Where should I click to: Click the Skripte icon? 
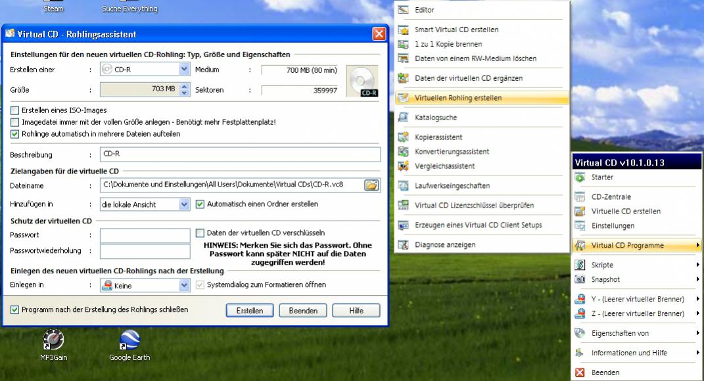point(580,265)
